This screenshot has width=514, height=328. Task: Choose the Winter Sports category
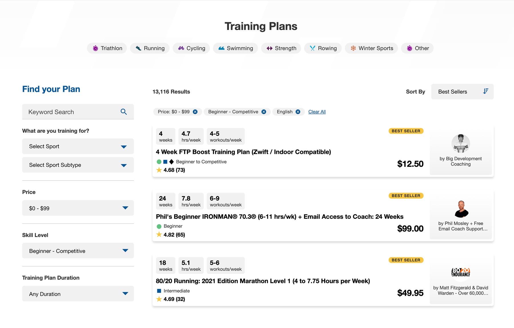[372, 48]
